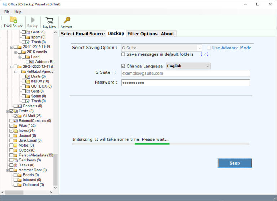Click the Stop button

[x=235, y=163]
